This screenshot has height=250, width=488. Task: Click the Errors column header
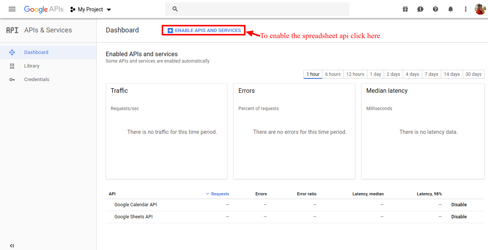[261, 194]
